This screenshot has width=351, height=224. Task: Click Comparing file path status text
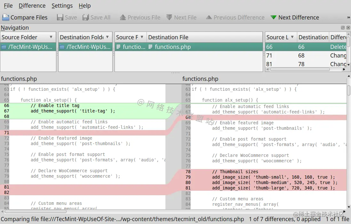click(123, 219)
